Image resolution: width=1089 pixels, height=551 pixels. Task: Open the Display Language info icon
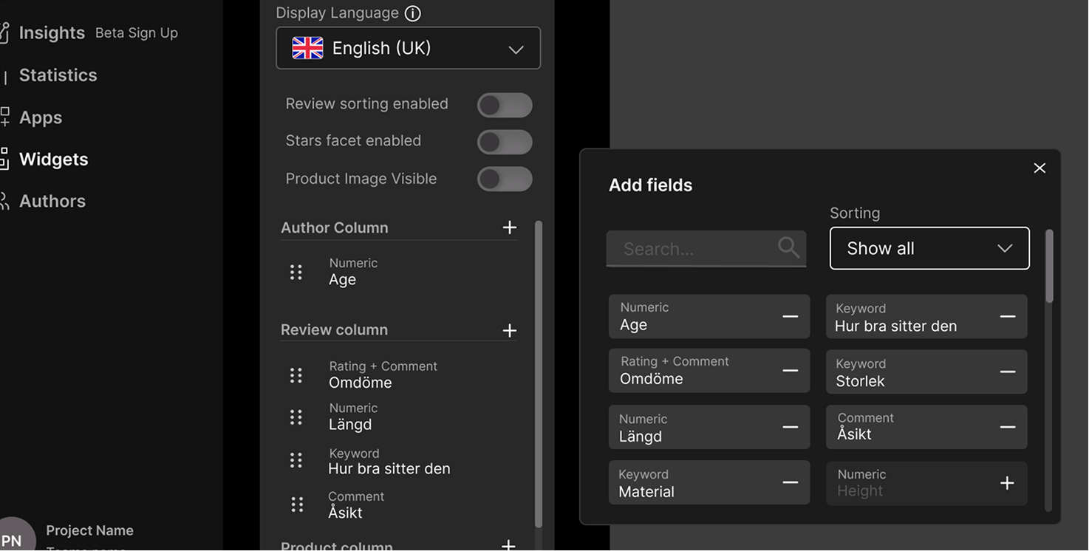(413, 13)
